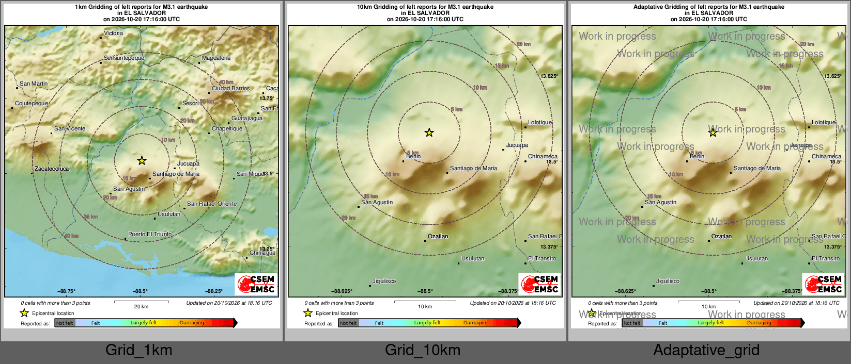Click the epicenter star on Grid_1km map
Screen dimensions: 851x364
point(142,160)
